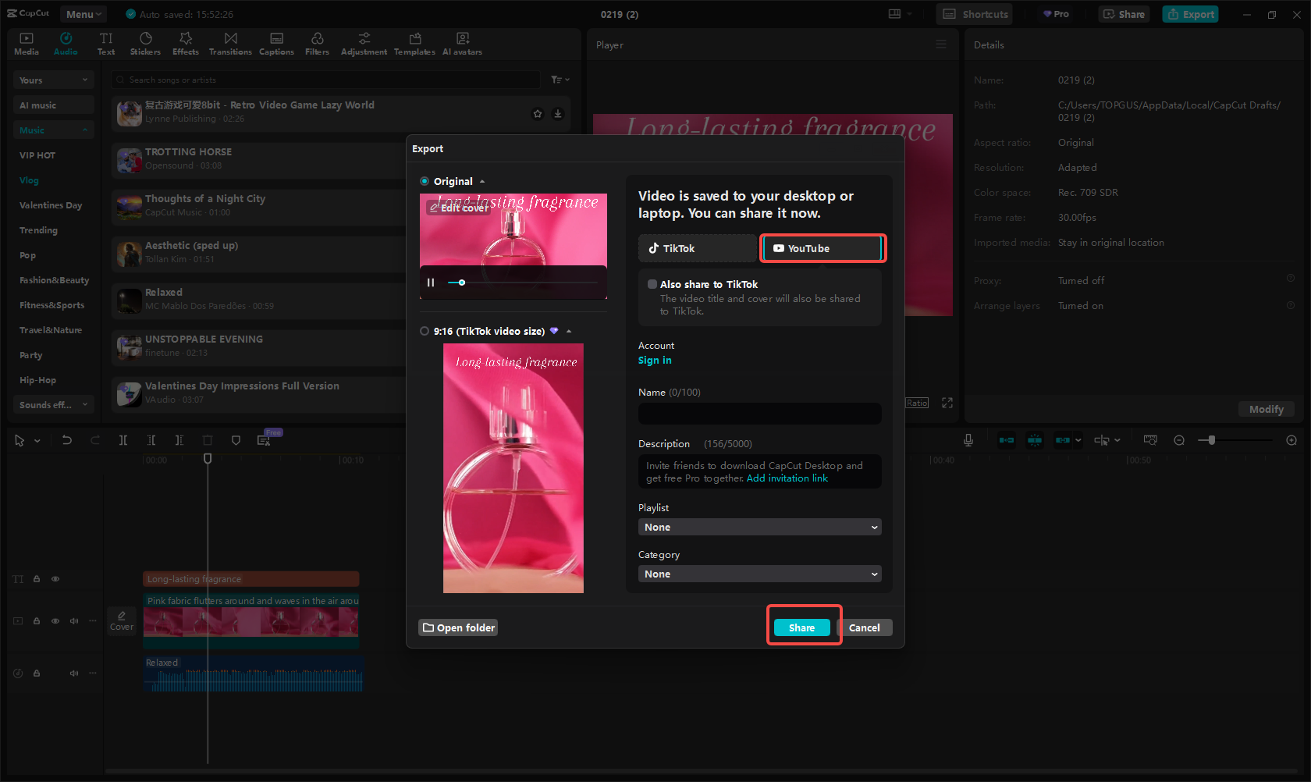This screenshot has height=782, width=1311.
Task: Select the Original export format radio
Action: (425, 181)
